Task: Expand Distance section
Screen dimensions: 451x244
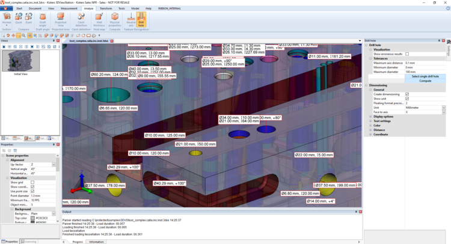Action: (x=370, y=130)
